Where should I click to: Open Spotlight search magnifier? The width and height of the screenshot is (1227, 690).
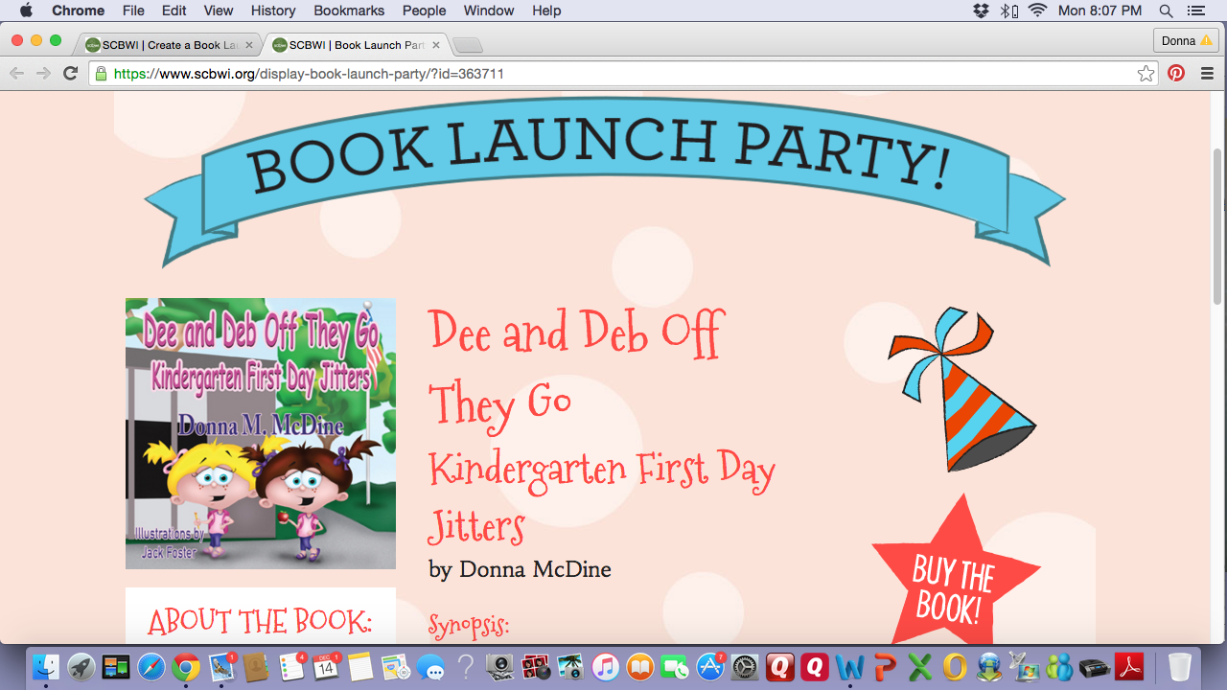1166,11
